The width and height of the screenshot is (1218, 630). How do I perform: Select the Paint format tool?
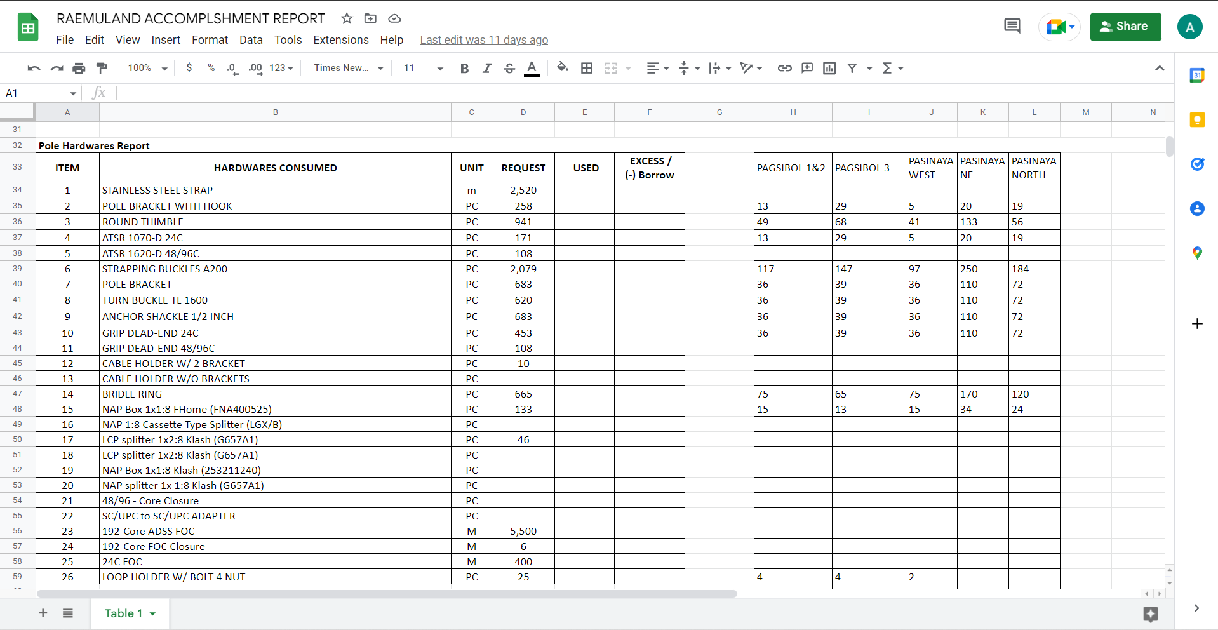[x=102, y=68]
